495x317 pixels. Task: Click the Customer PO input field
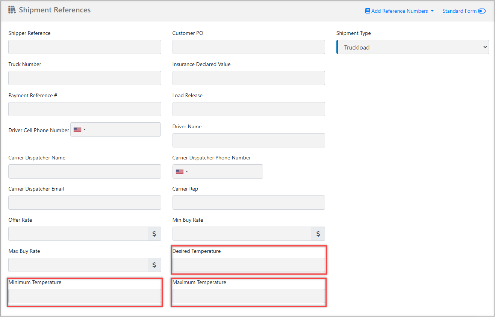coord(248,47)
